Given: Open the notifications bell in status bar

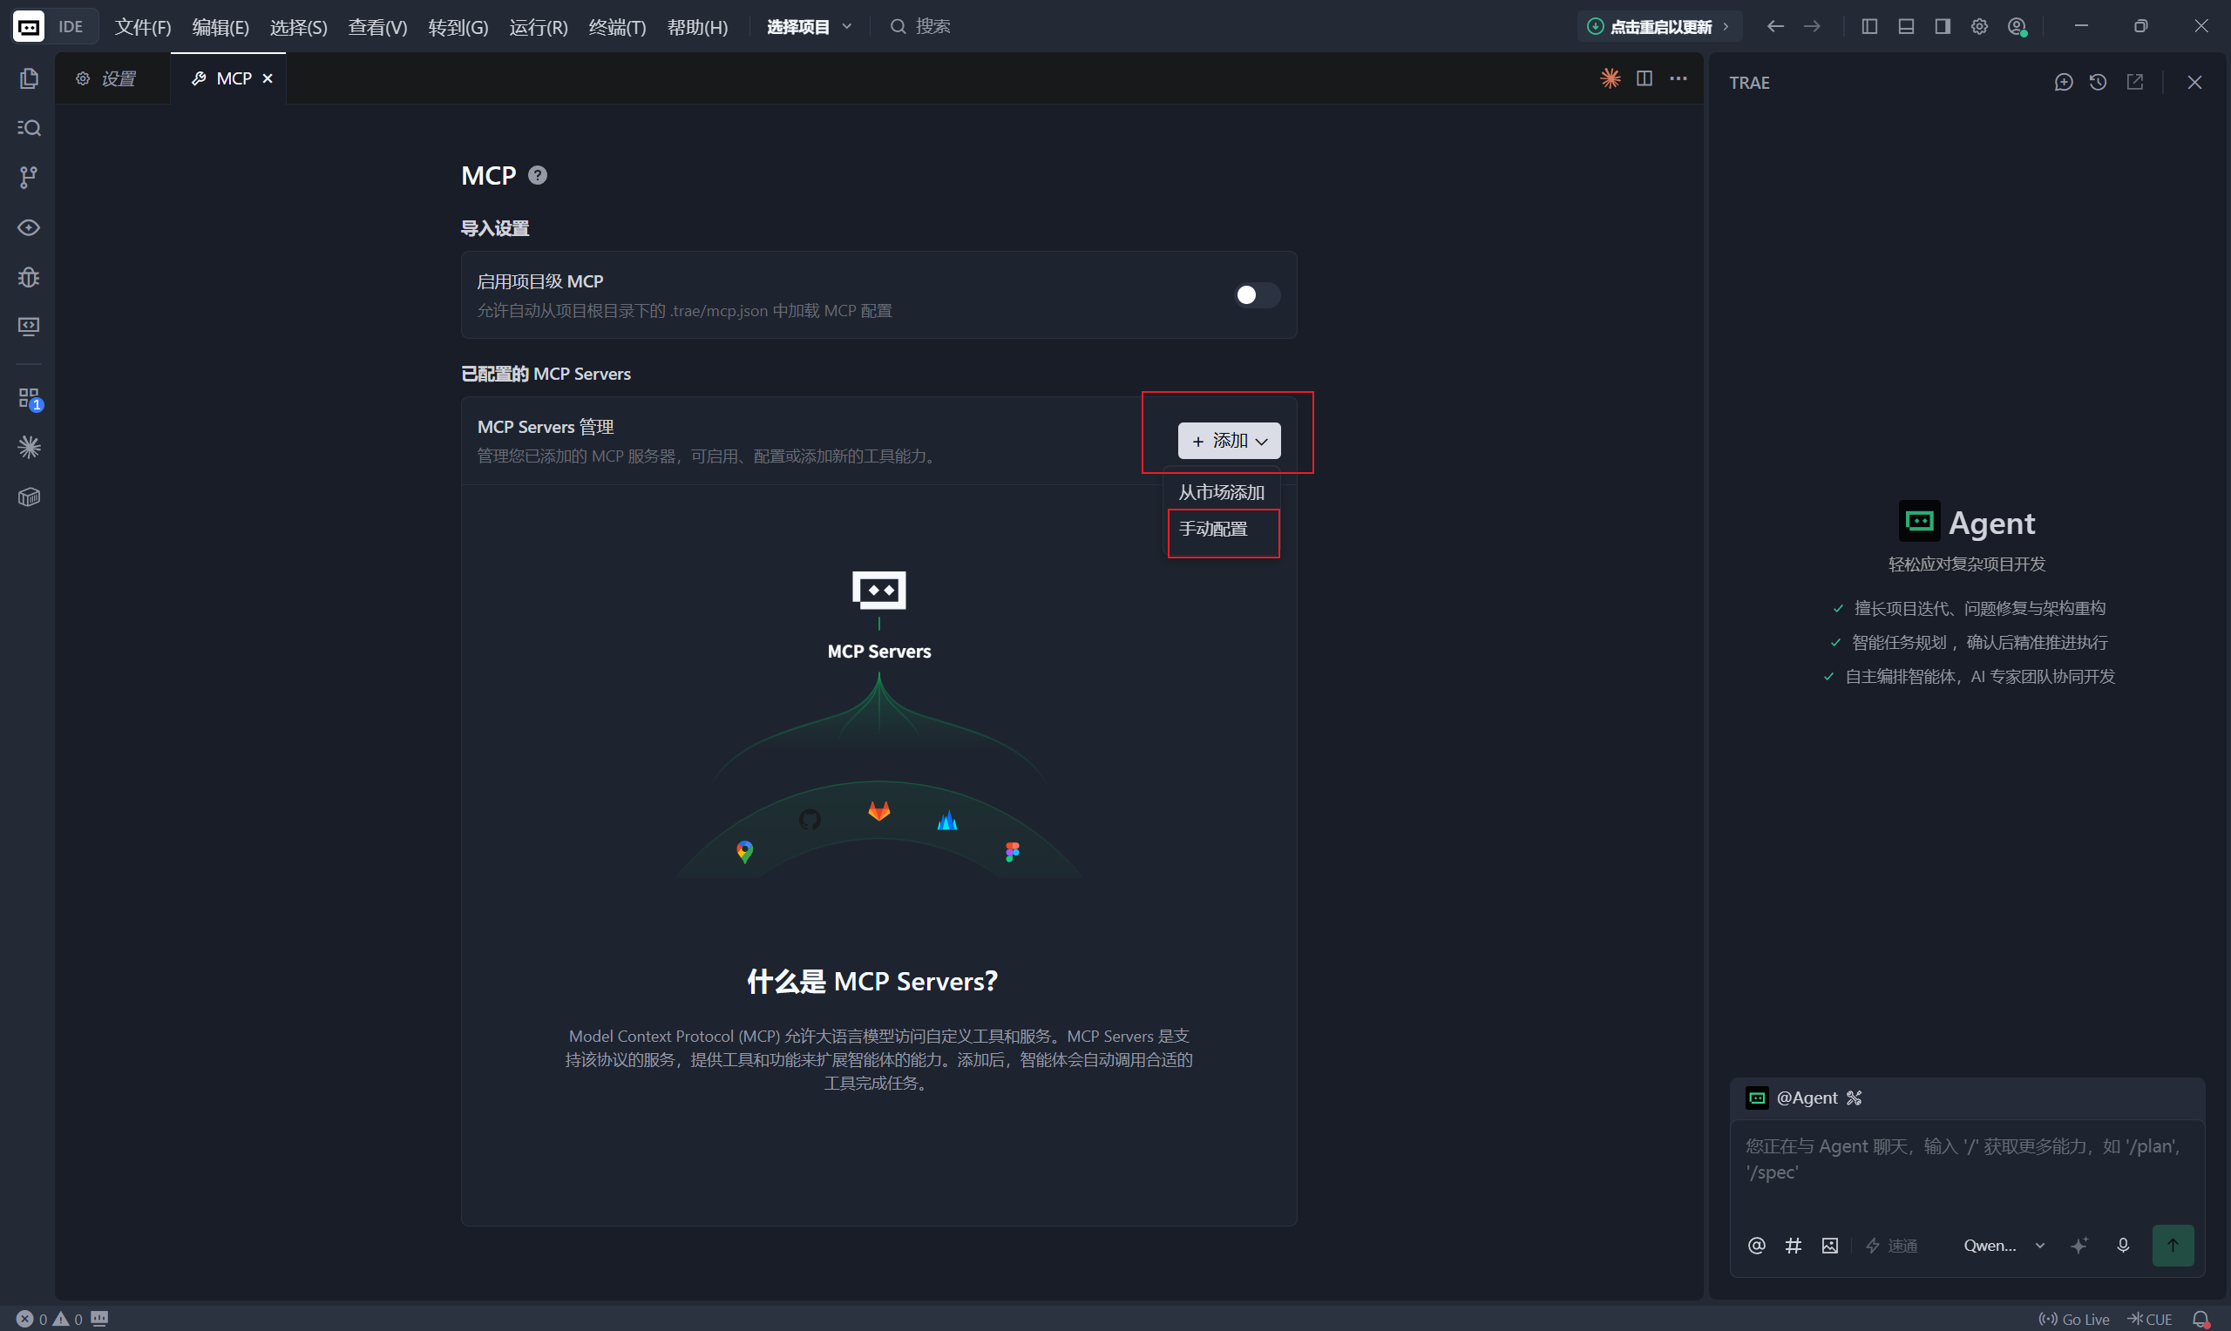Looking at the screenshot, I should pyautogui.click(x=2200, y=1319).
